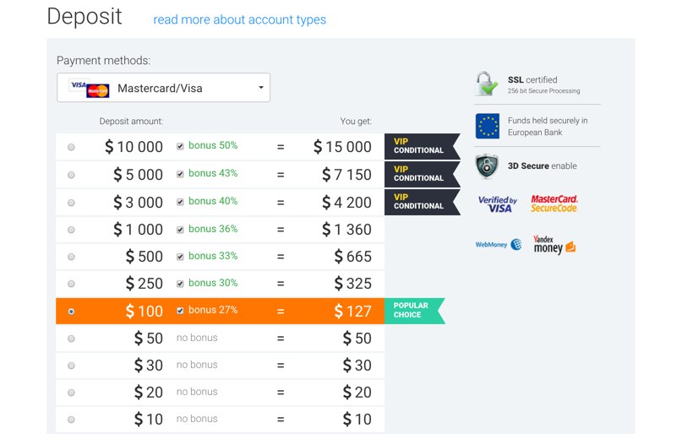Choose the $50 deposit amount option
The width and height of the screenshot is (682, 434).
[71, 339]
